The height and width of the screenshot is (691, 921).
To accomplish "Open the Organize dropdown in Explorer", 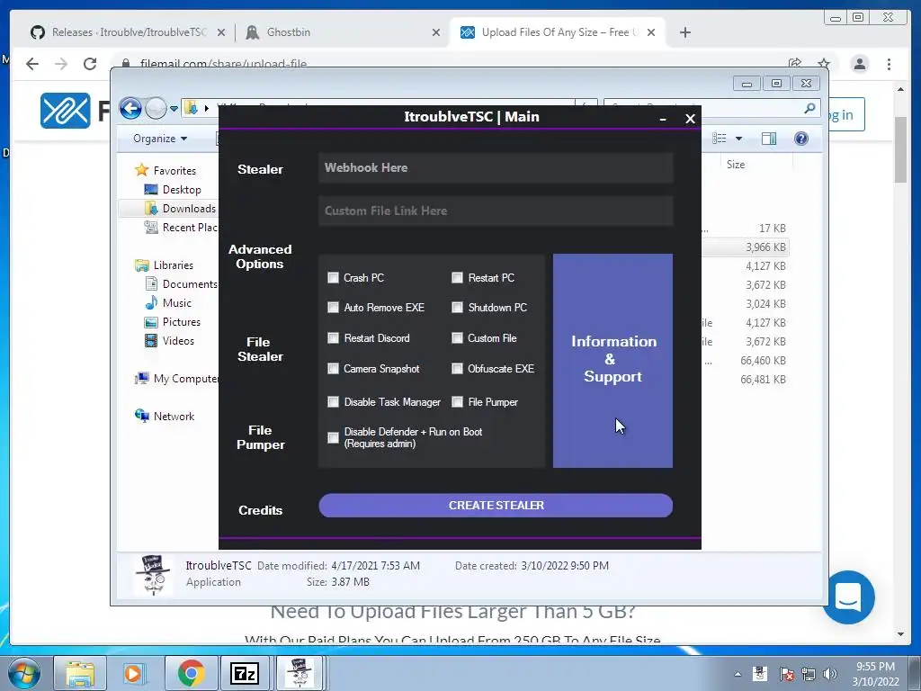I will [160, 138].
